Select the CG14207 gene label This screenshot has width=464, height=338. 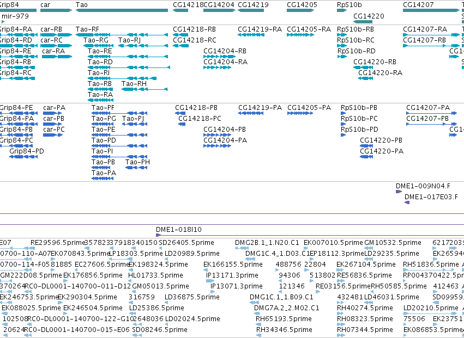(x=418, y=5)
